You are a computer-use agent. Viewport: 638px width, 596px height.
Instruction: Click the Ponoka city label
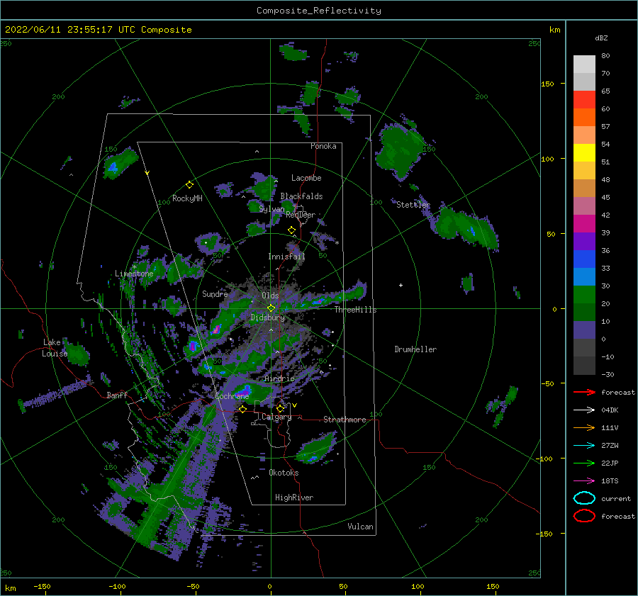[x=323, y=146]
